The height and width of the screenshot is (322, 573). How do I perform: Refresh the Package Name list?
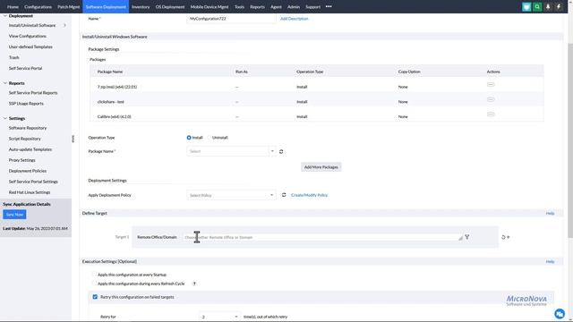pyautogui.click(x=281, y=151)
